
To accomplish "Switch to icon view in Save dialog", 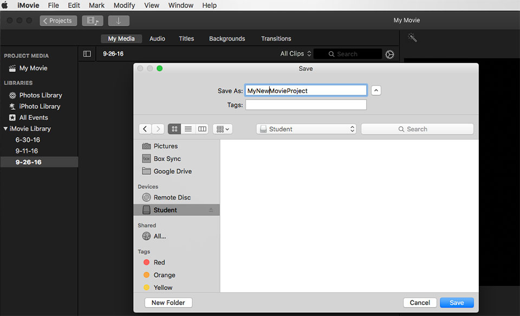I will (174, 129).
